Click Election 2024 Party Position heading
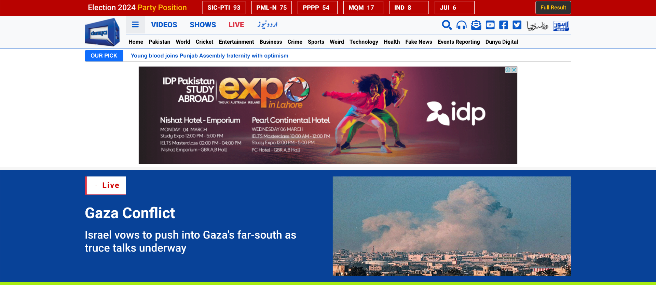Image resolution: width=656 pixels, height=285 pixels. pos(137,8)
